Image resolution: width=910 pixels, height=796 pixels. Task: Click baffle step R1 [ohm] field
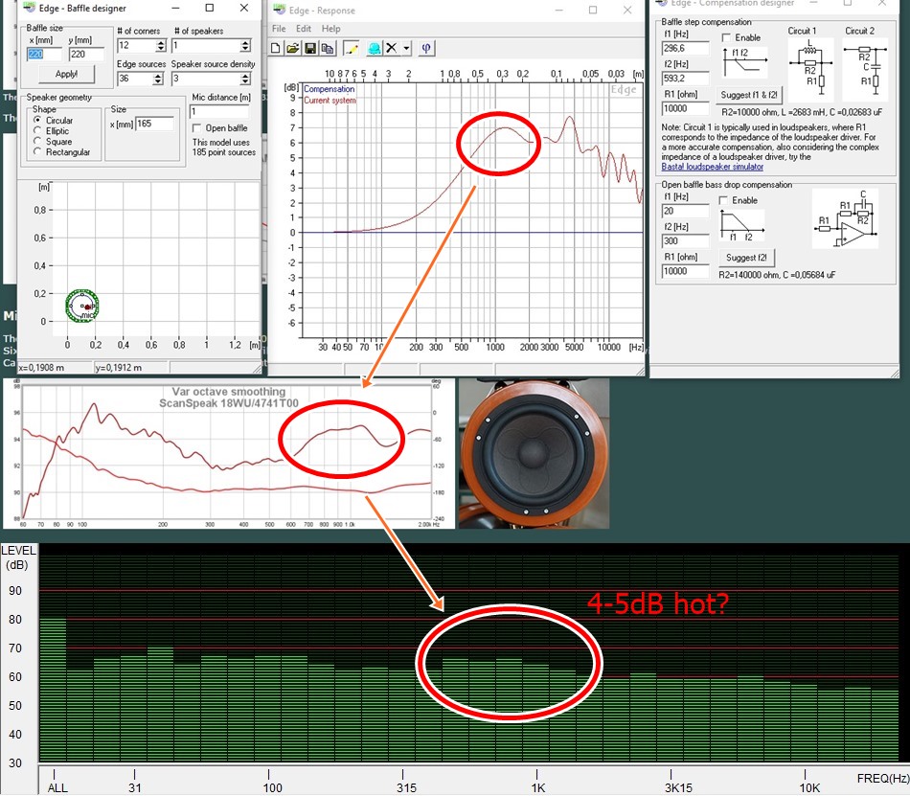[686, 108]
